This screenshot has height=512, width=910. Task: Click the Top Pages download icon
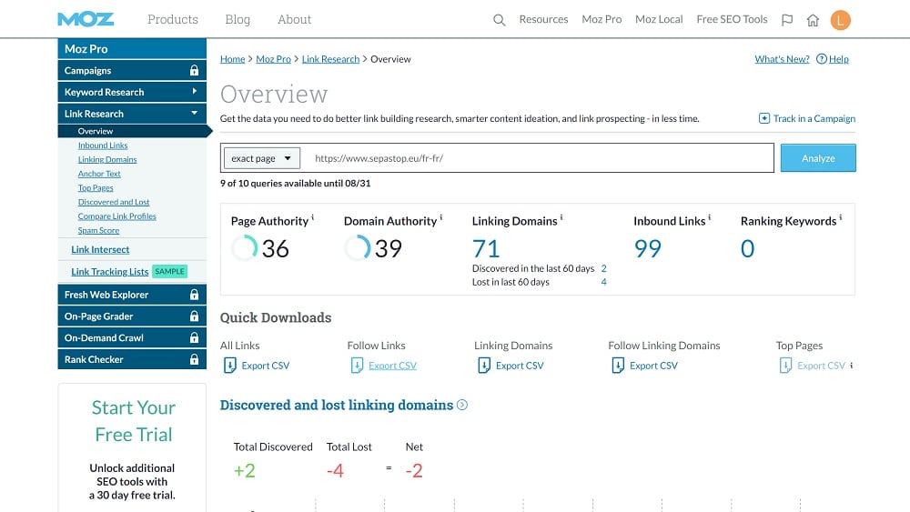(785, 366)
